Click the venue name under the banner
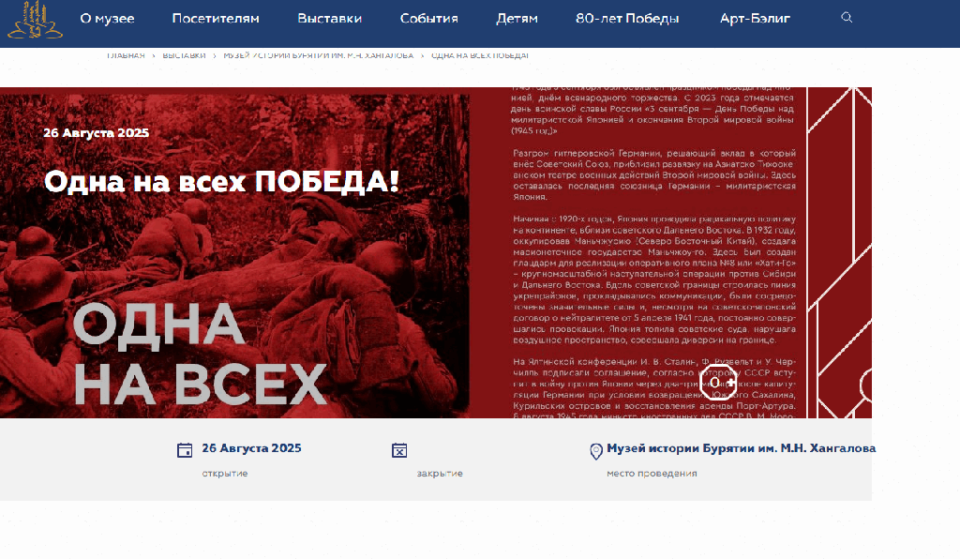The image size is (960, 559). (x=741, y=448)
